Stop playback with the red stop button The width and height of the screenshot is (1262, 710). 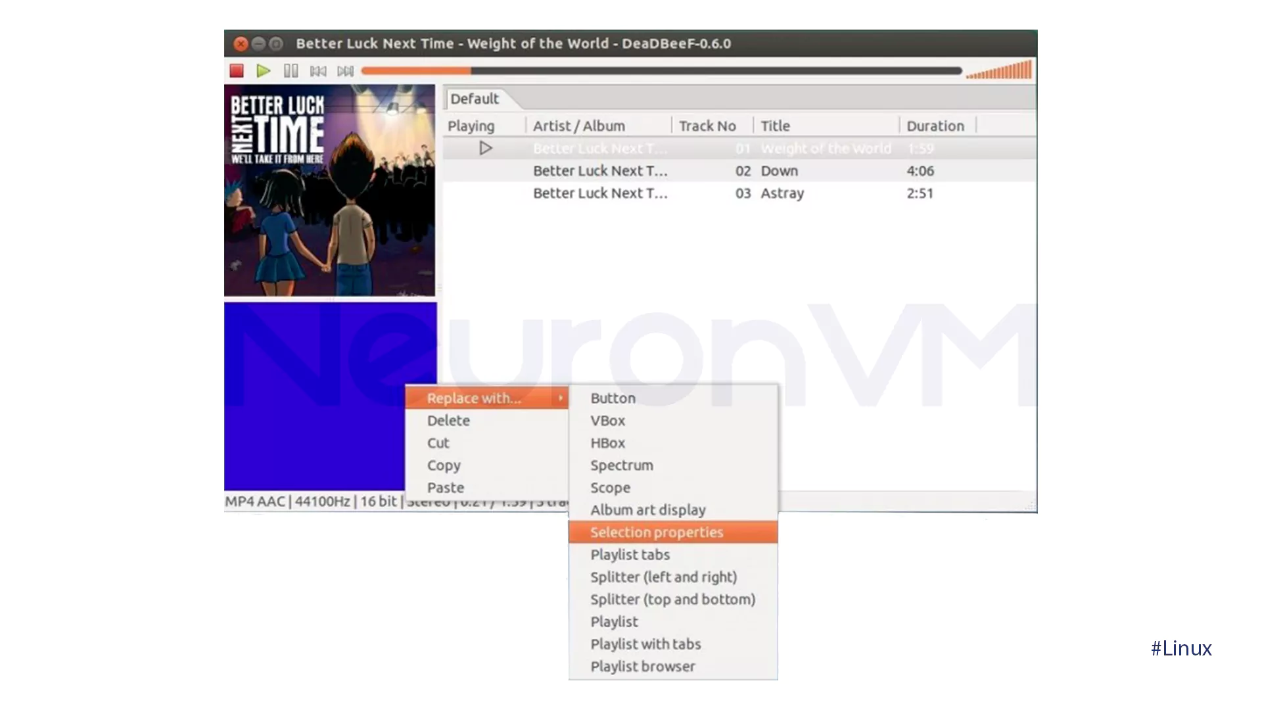click(237, 71)
